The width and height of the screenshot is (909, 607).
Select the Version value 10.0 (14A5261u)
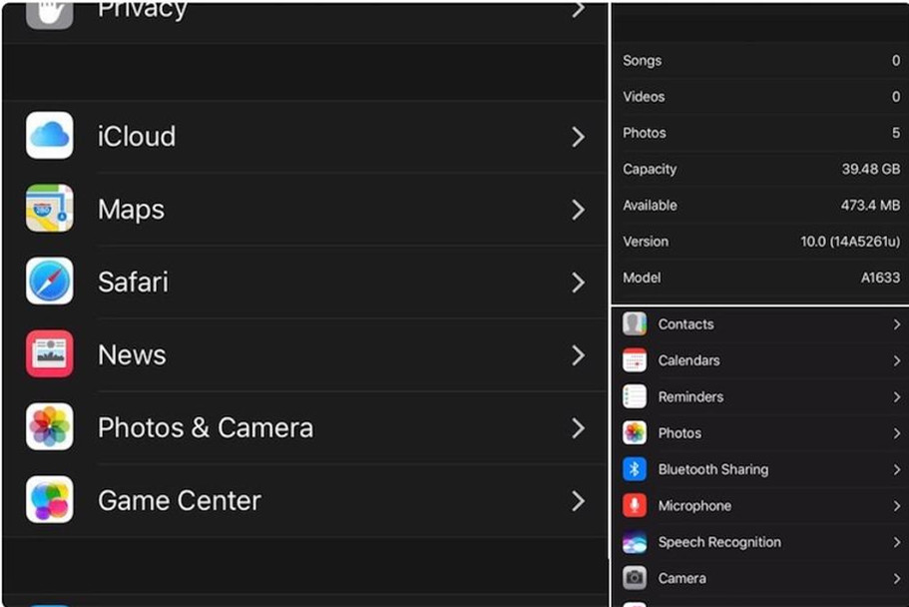(x=850, y=242)
